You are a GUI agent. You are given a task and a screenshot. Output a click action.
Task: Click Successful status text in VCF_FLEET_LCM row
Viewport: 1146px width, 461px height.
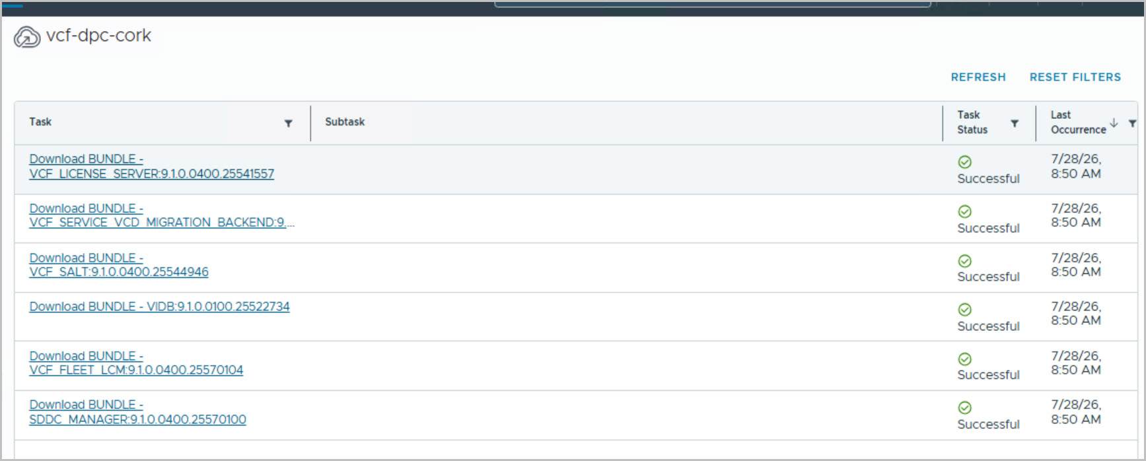pyautogui.click(x=988, y=375)
